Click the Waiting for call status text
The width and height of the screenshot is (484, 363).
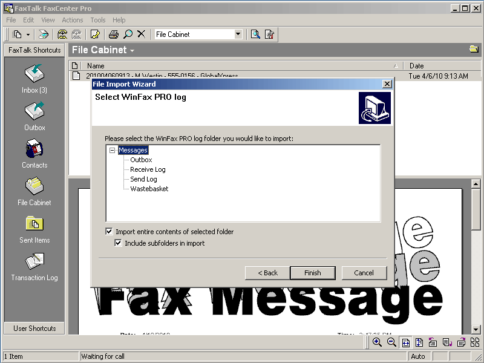tap(103, 356)
